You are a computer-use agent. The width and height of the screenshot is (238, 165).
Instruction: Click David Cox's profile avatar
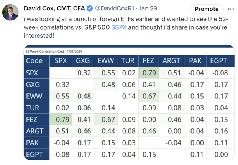[x=11, y=12]
